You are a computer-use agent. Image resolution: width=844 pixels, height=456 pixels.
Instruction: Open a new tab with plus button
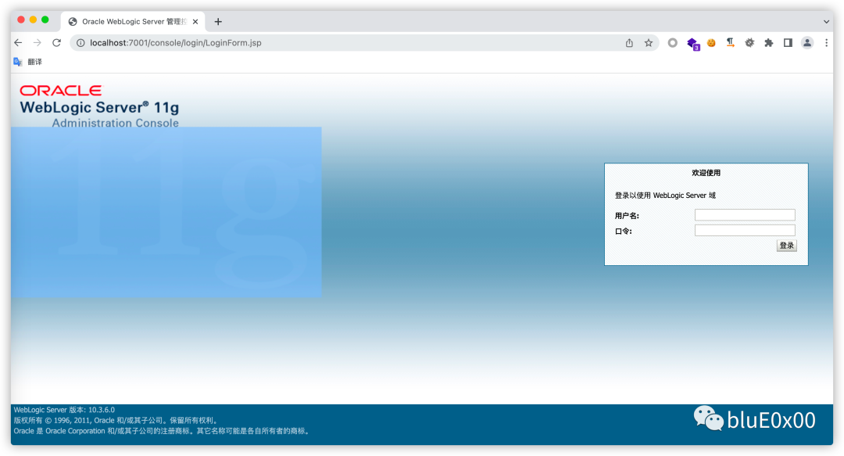tap(218, 22)
